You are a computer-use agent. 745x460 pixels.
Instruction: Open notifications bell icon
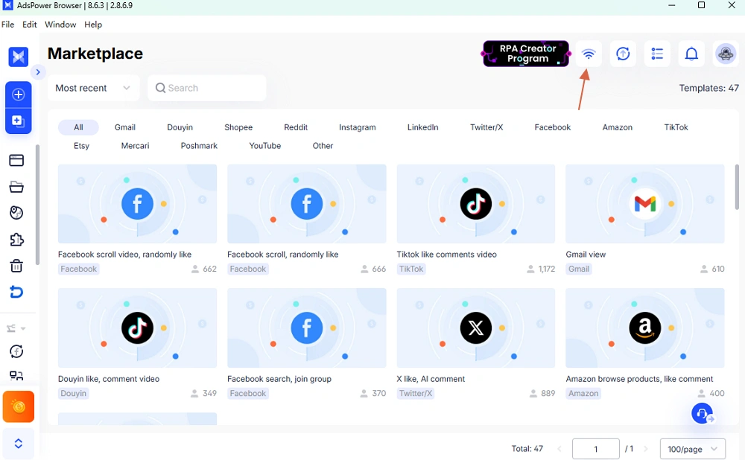coord(691,54)
